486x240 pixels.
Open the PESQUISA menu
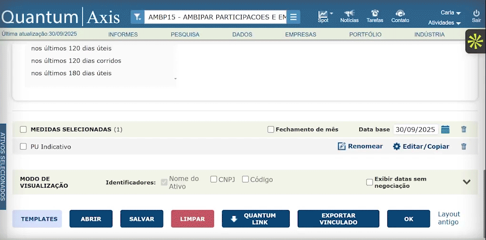(185, 34)
